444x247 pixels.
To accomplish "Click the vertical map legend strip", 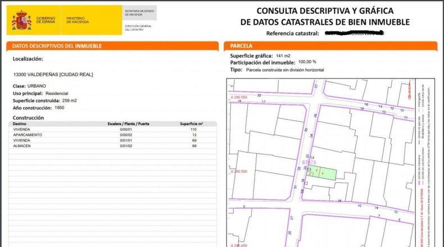I will click(425, 163).
